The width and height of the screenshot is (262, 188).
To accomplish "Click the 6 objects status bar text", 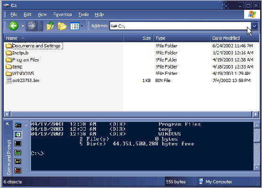I will tap(13, 182).
